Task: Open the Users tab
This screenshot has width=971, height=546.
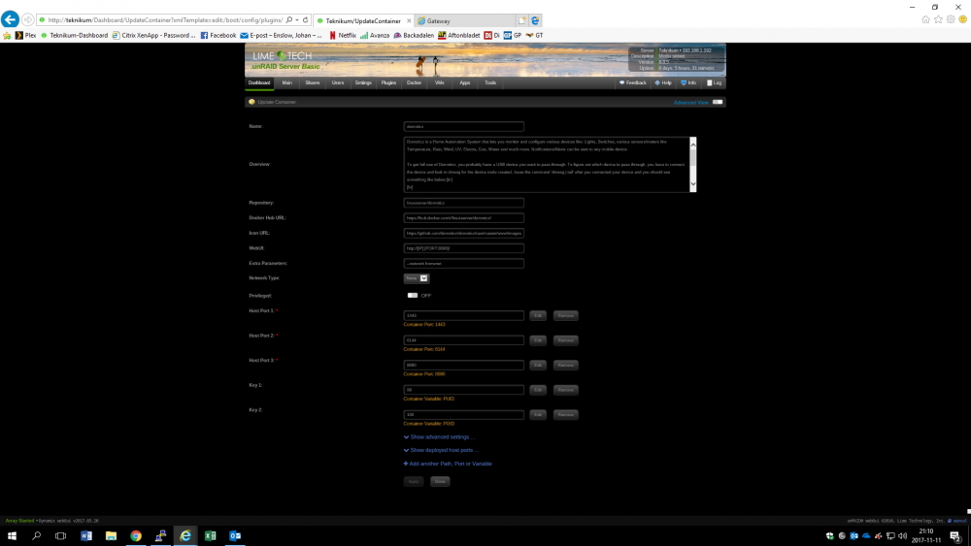Action: [338, 82]
